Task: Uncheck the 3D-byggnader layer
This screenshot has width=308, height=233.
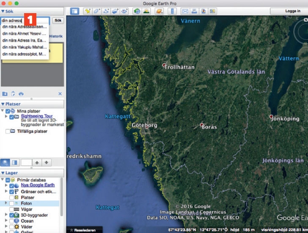Action: [x=12, y=215]
